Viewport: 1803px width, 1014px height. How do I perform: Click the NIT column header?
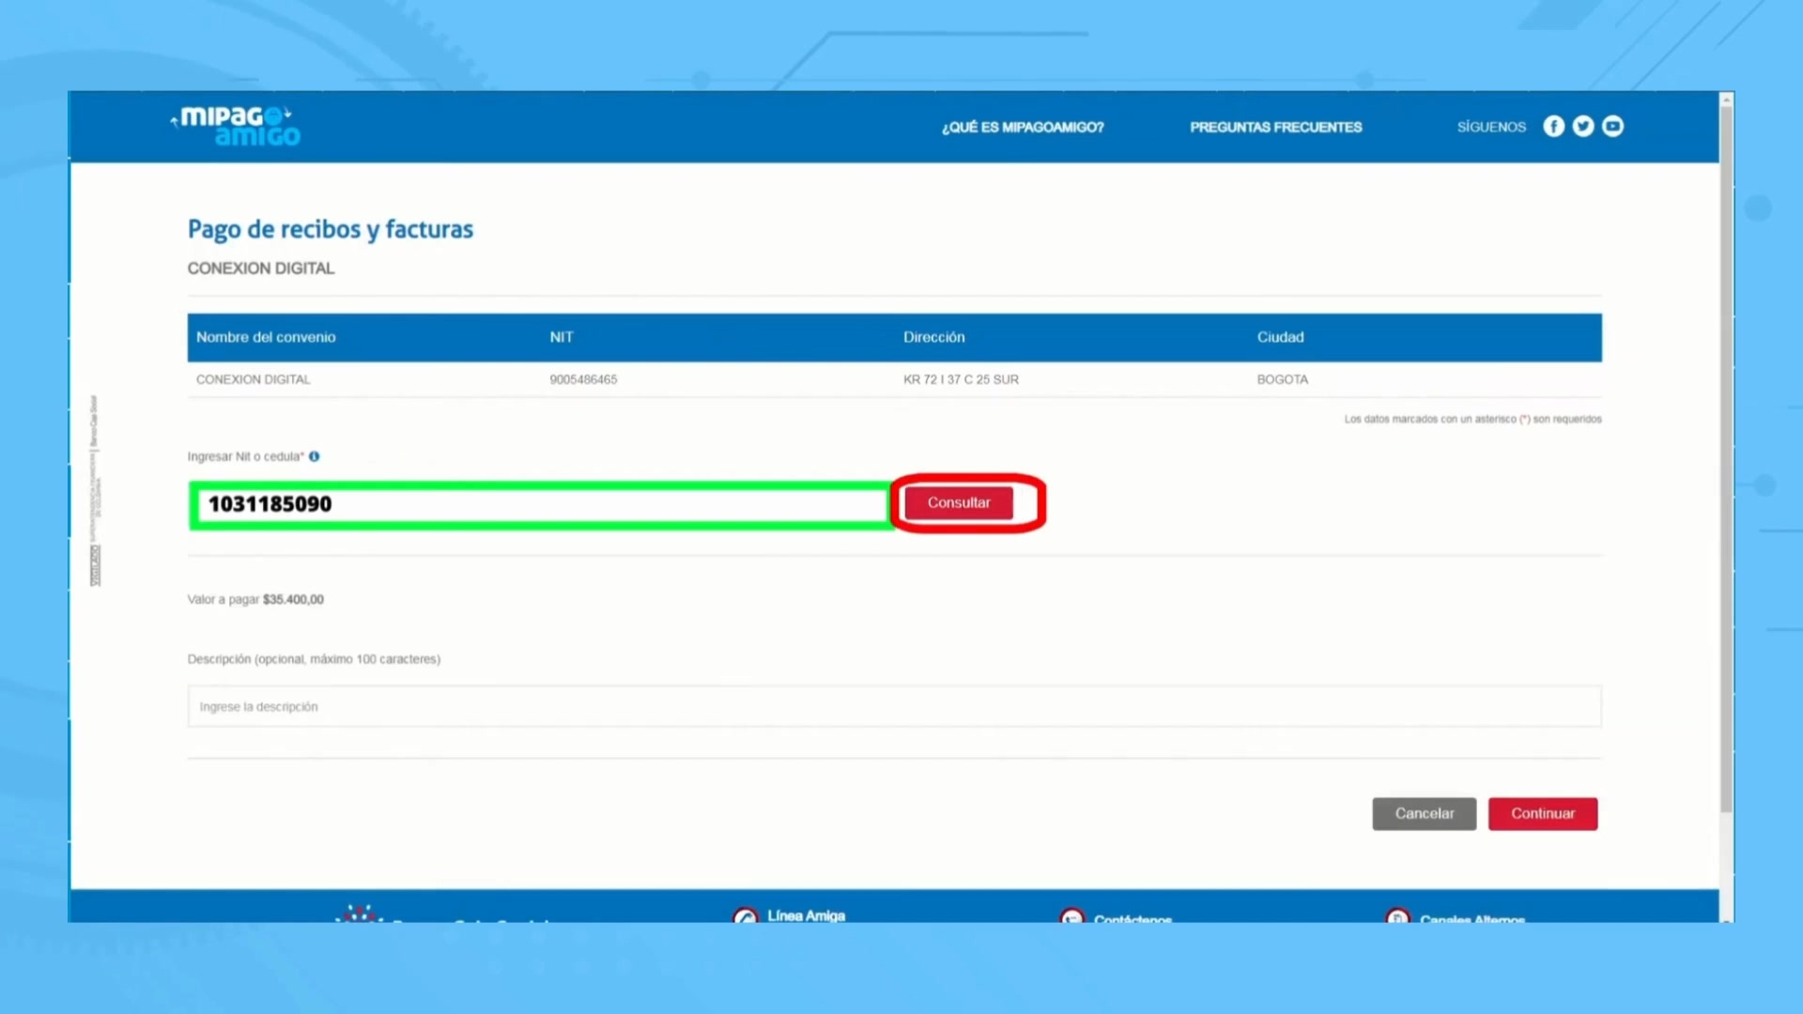click(x=561, y=337)
